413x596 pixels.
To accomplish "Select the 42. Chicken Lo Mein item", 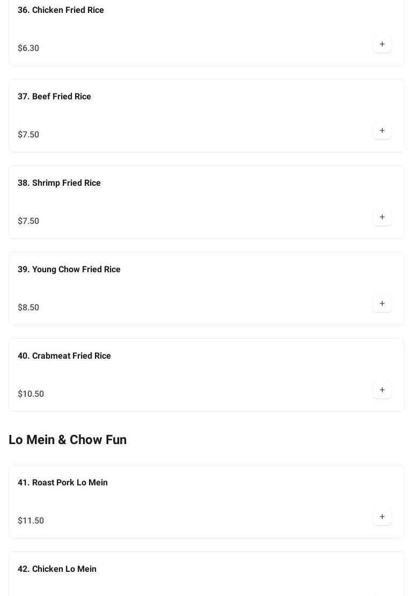I will click(57, 569).
